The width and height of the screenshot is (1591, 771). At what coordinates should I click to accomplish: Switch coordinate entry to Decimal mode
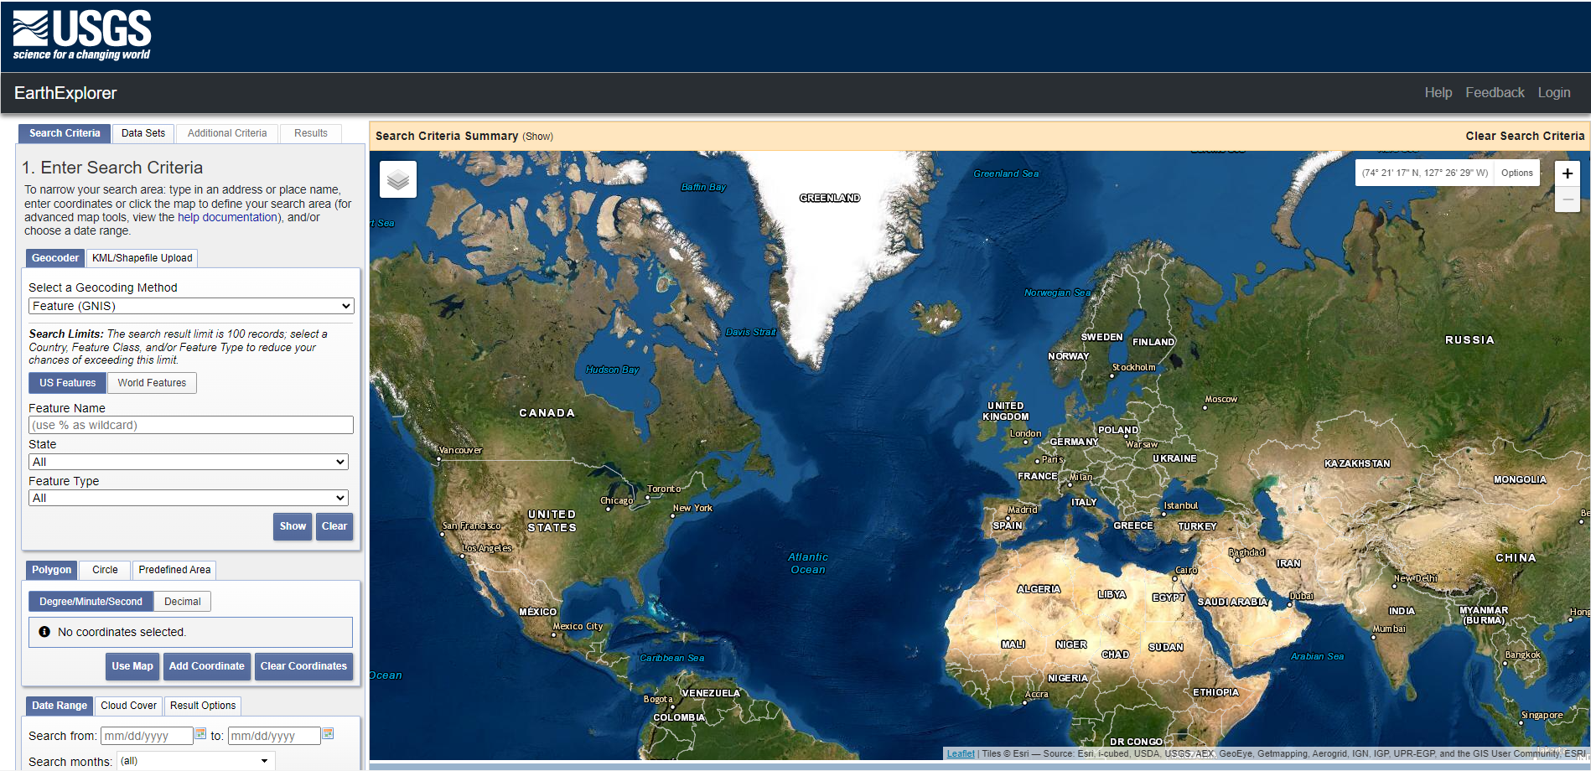[182, 601]
